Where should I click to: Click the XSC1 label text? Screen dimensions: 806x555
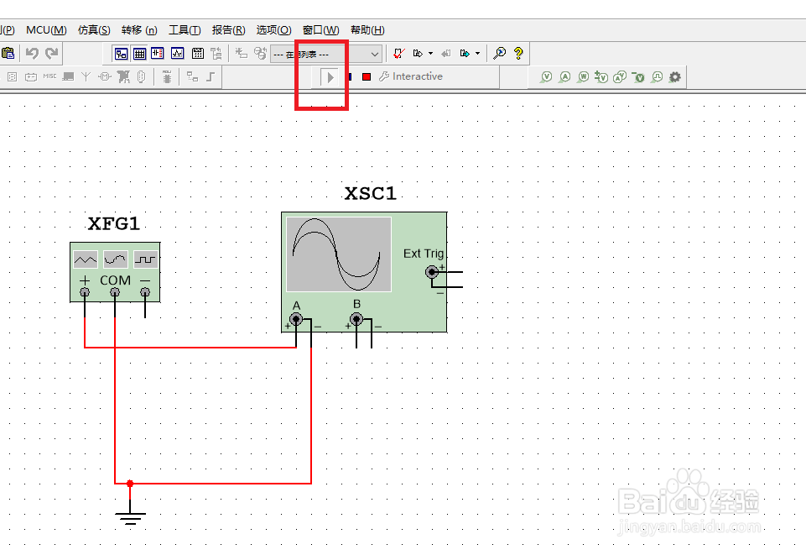370,194
